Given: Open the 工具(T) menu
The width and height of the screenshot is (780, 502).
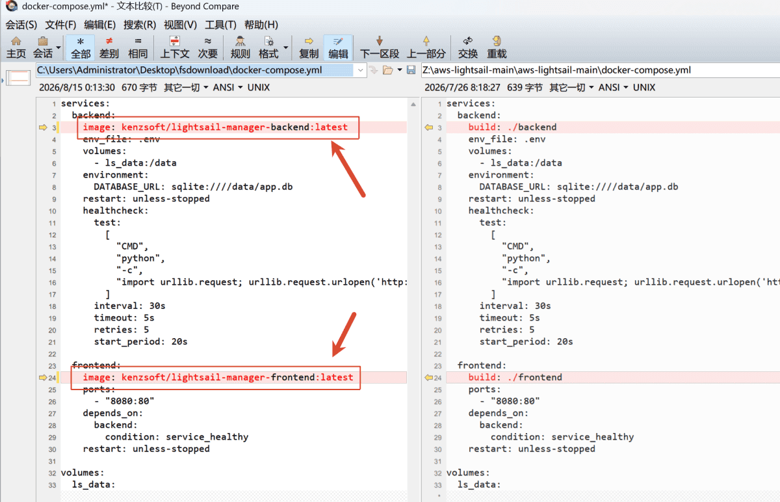Looking at the screenshot, I should 220,25.
